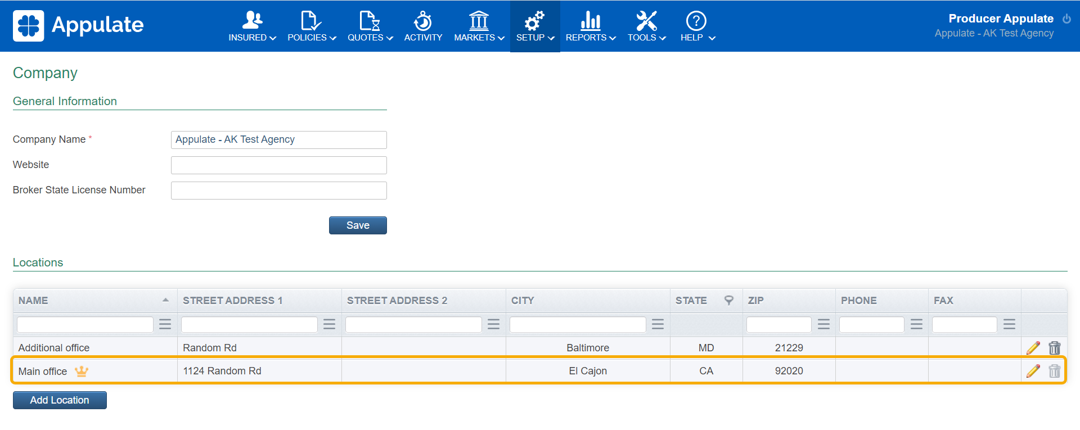This screenshot has height=430, width=1080.
Task: Expand the MARKETS dropdown chevron
Action: (x=501, y=38)
